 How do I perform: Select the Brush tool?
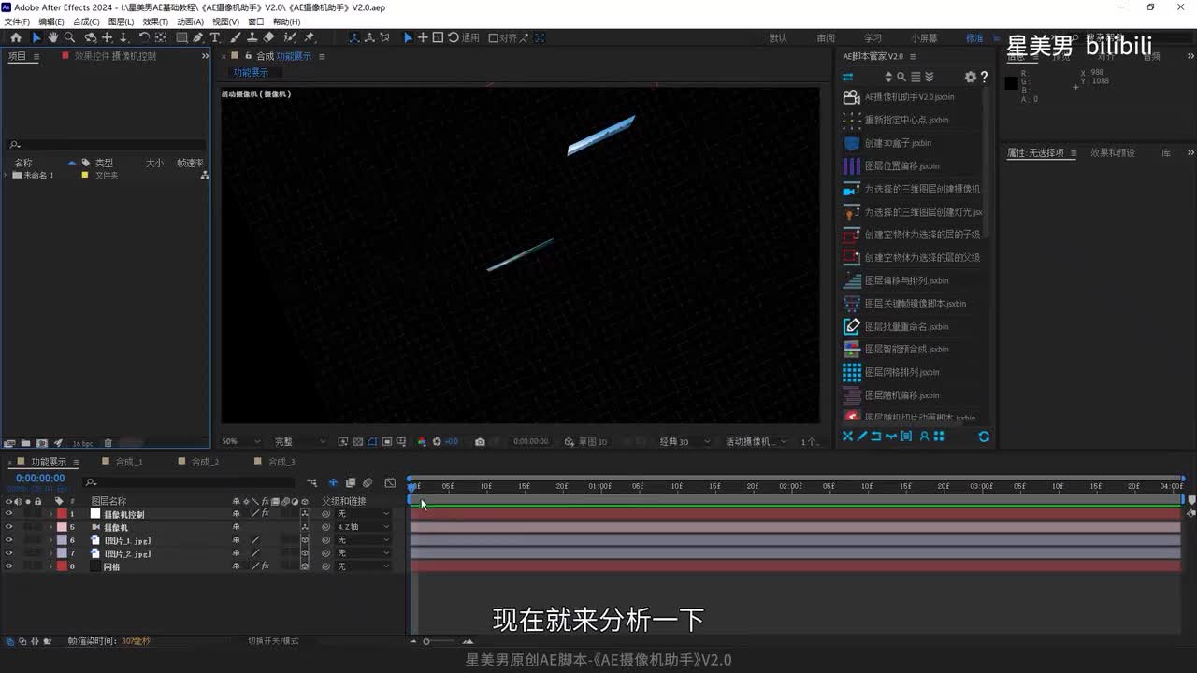235,37
